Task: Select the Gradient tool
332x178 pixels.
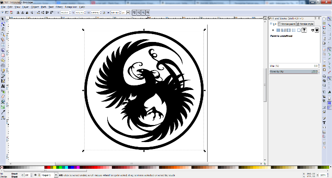Action: coord(3,107)
